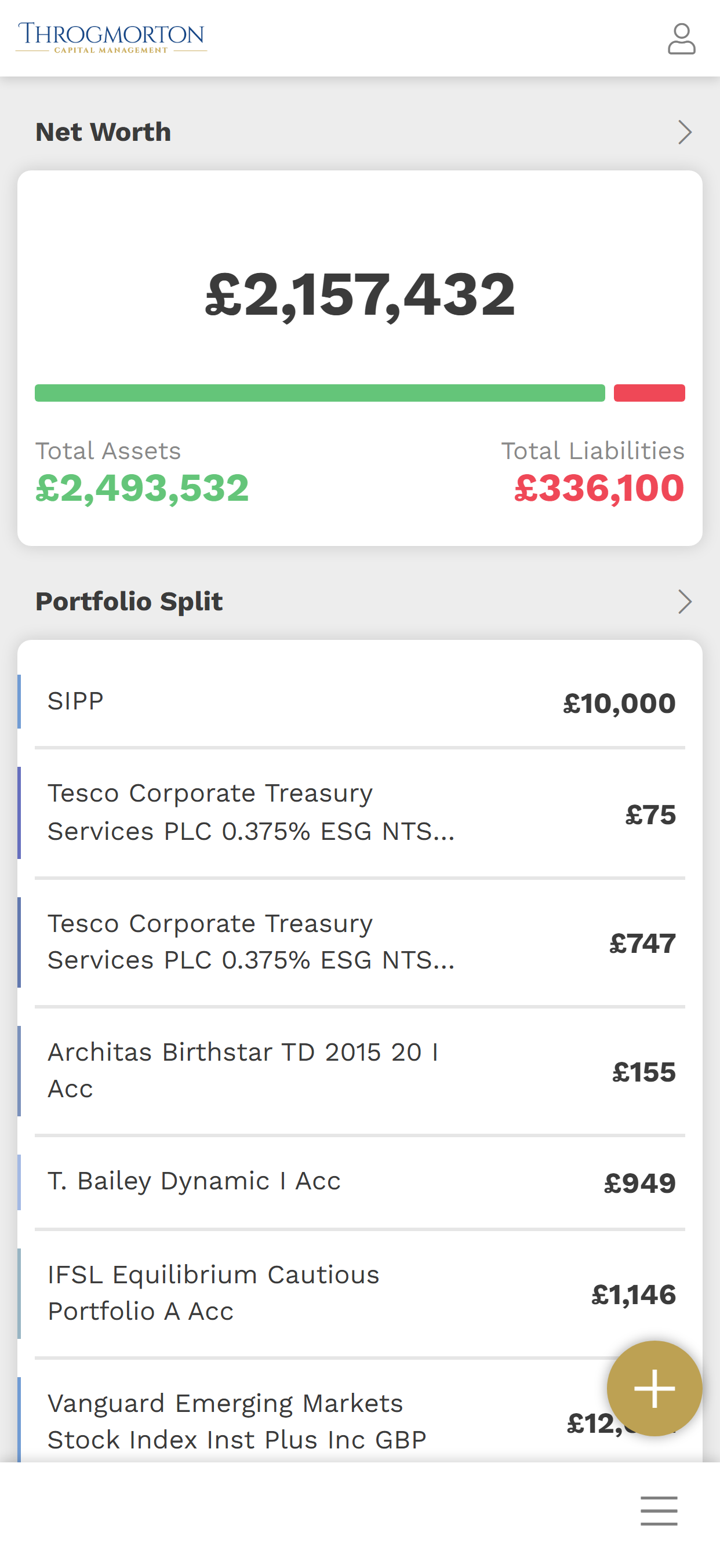
Task: Select Tesco Corporate Treasury £75 row
Action: coord(360,813)
